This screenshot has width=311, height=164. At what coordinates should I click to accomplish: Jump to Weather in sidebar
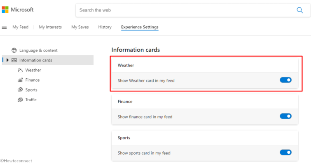point(33,70)
